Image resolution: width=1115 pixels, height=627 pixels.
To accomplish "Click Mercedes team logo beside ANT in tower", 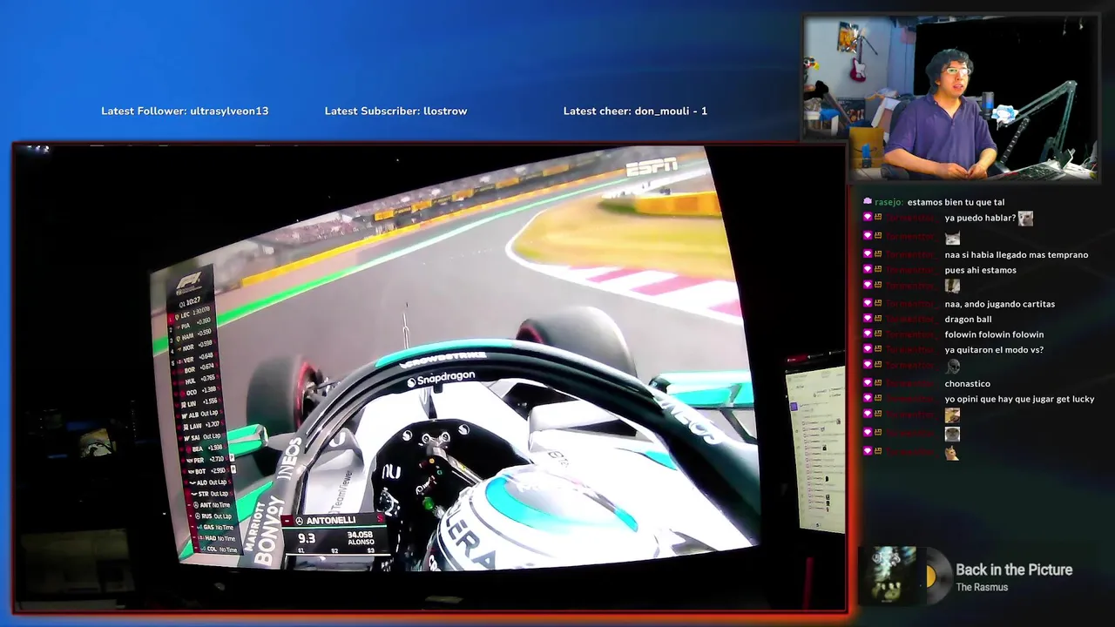I will pyautogui.click(x=196, y=505).
